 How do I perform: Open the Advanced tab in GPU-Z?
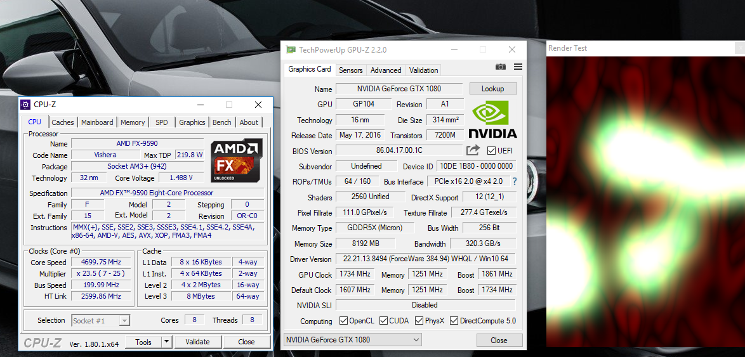click(x=386, y=70)
